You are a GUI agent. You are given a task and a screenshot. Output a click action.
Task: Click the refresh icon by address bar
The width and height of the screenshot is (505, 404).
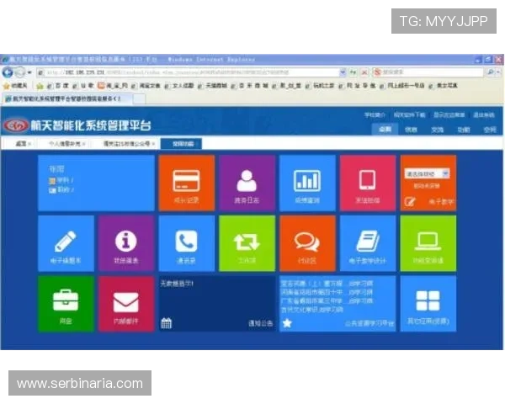[x=353, y=72]
